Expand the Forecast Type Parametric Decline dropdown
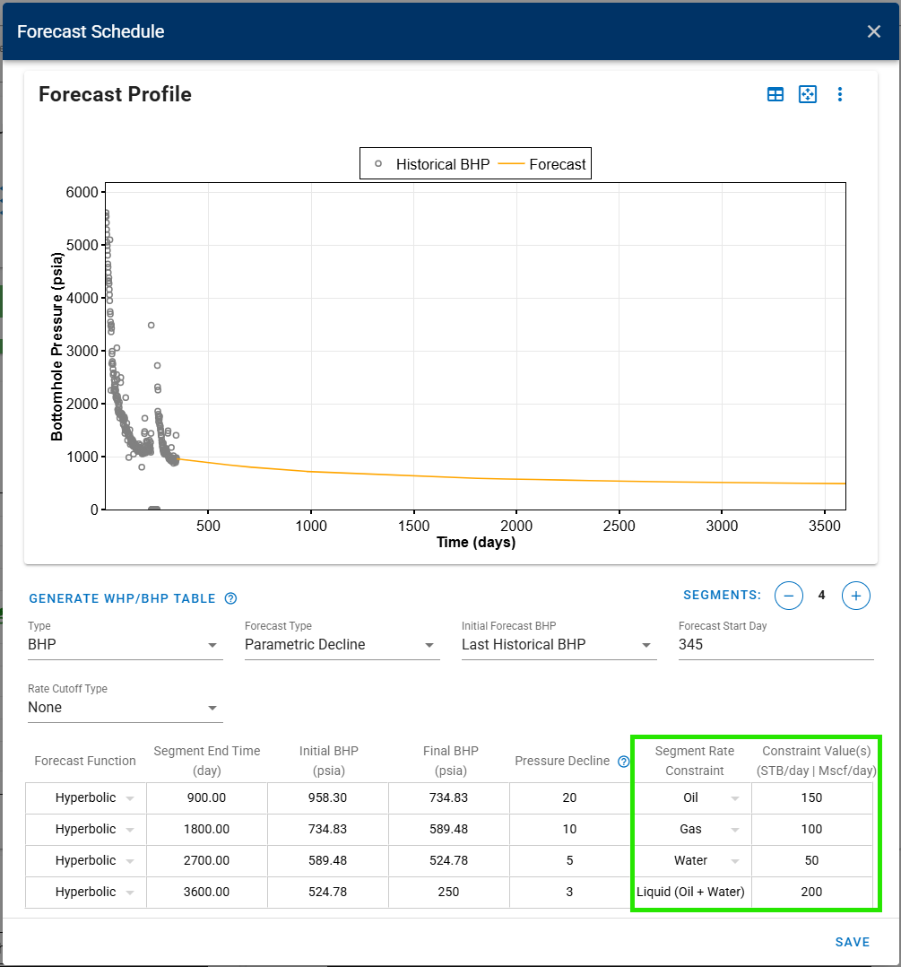Viewport: 901px width, 967px height. pos(342,645)
